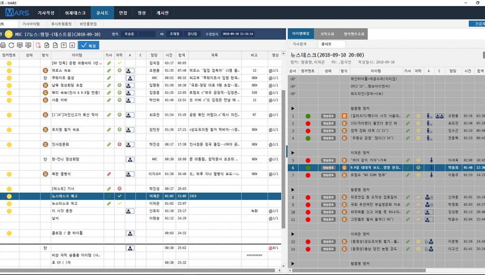Click the print icon in the cuesheet toolbar
Image resolution: width=485 pixels, height=275 pixels.
click(x=3, y=46)
